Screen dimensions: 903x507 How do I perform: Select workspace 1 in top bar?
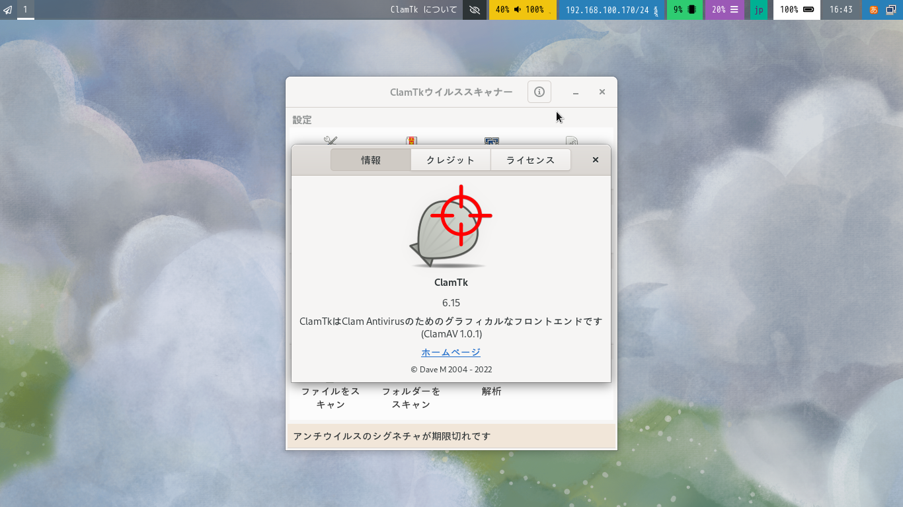(25, 10)
